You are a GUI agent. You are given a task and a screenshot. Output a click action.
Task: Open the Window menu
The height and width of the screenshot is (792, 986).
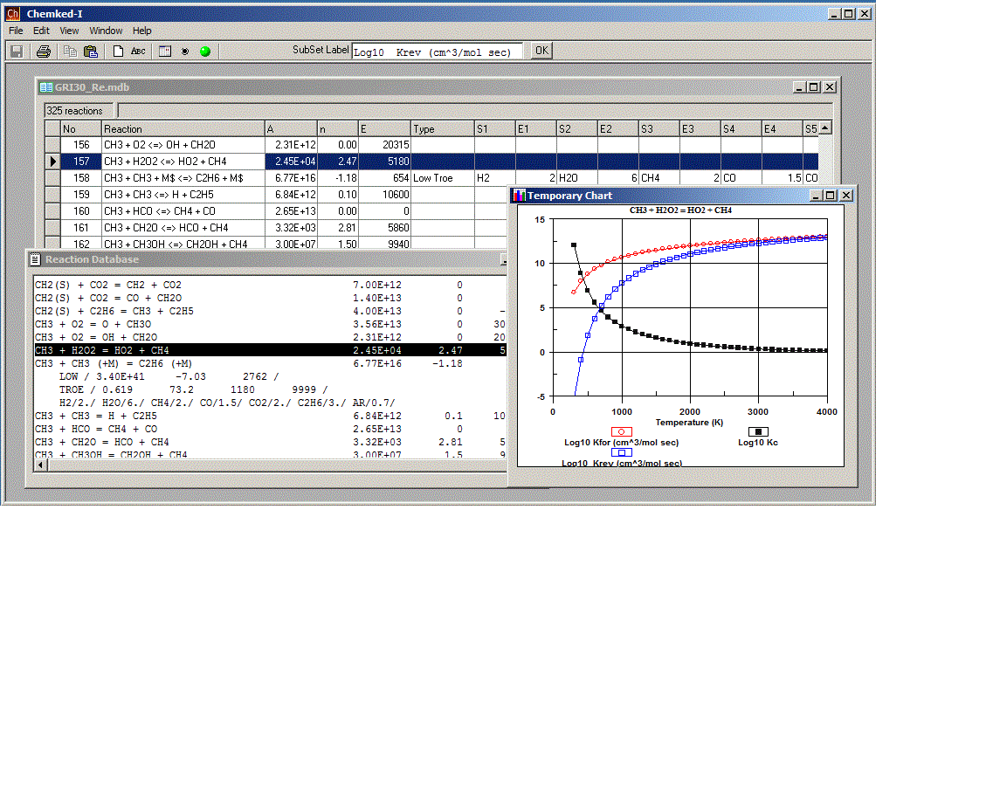point(106,31)
